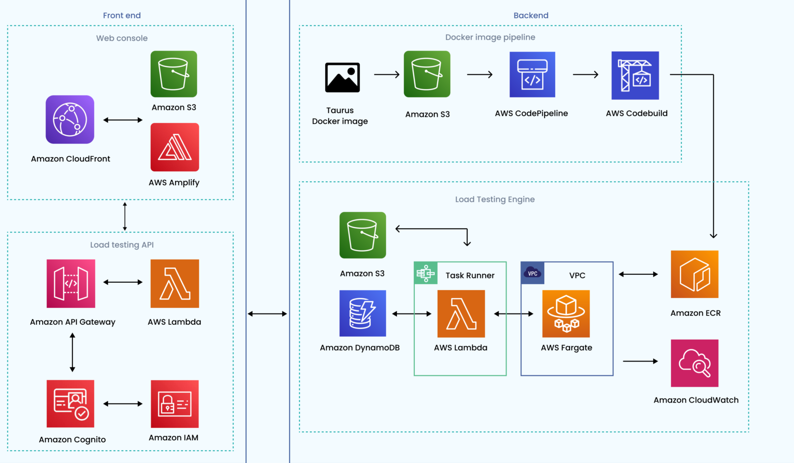Select the 'AWS CodePipeline' label
Image resolution: width=794 pixels, height=463 pixels.
tap(531, 113)
